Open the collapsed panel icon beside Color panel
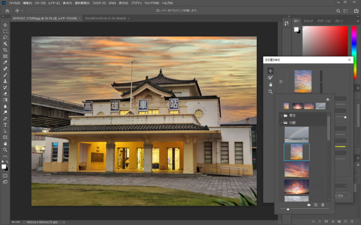Viewport: 361px width, 225px height. (x=287, y=23)
